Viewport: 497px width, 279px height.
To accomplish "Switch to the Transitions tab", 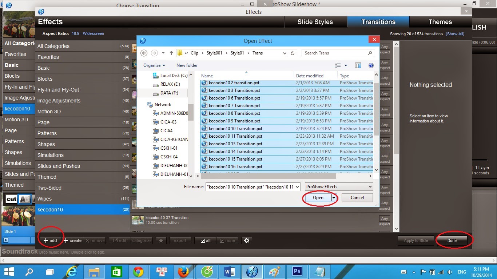I will pos(378,22).
